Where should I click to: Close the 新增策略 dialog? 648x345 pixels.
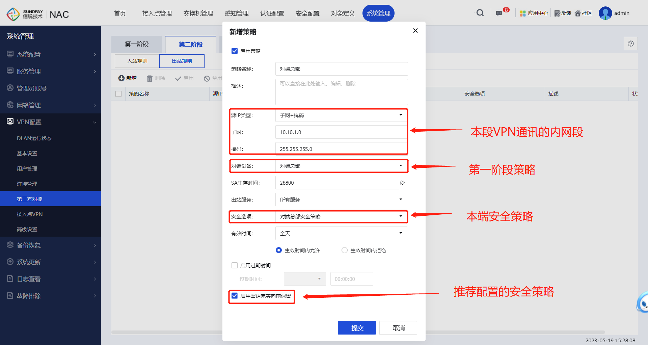(415, 31)
